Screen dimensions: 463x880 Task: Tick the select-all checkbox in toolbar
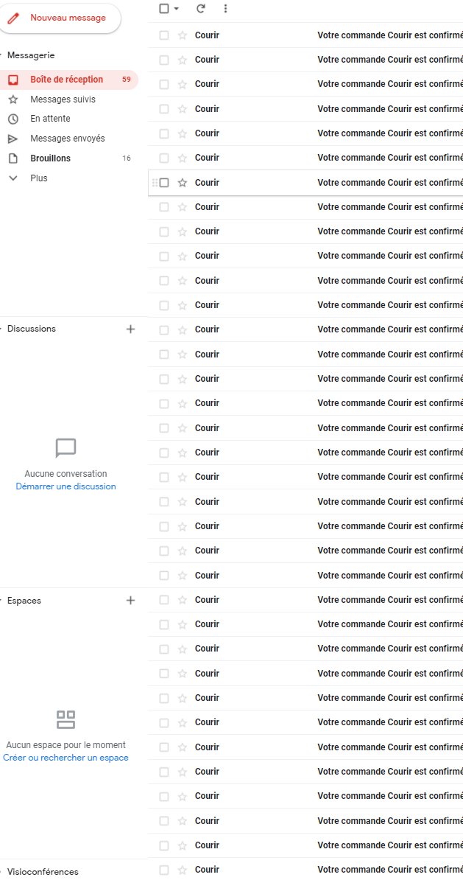click(163, 8)
